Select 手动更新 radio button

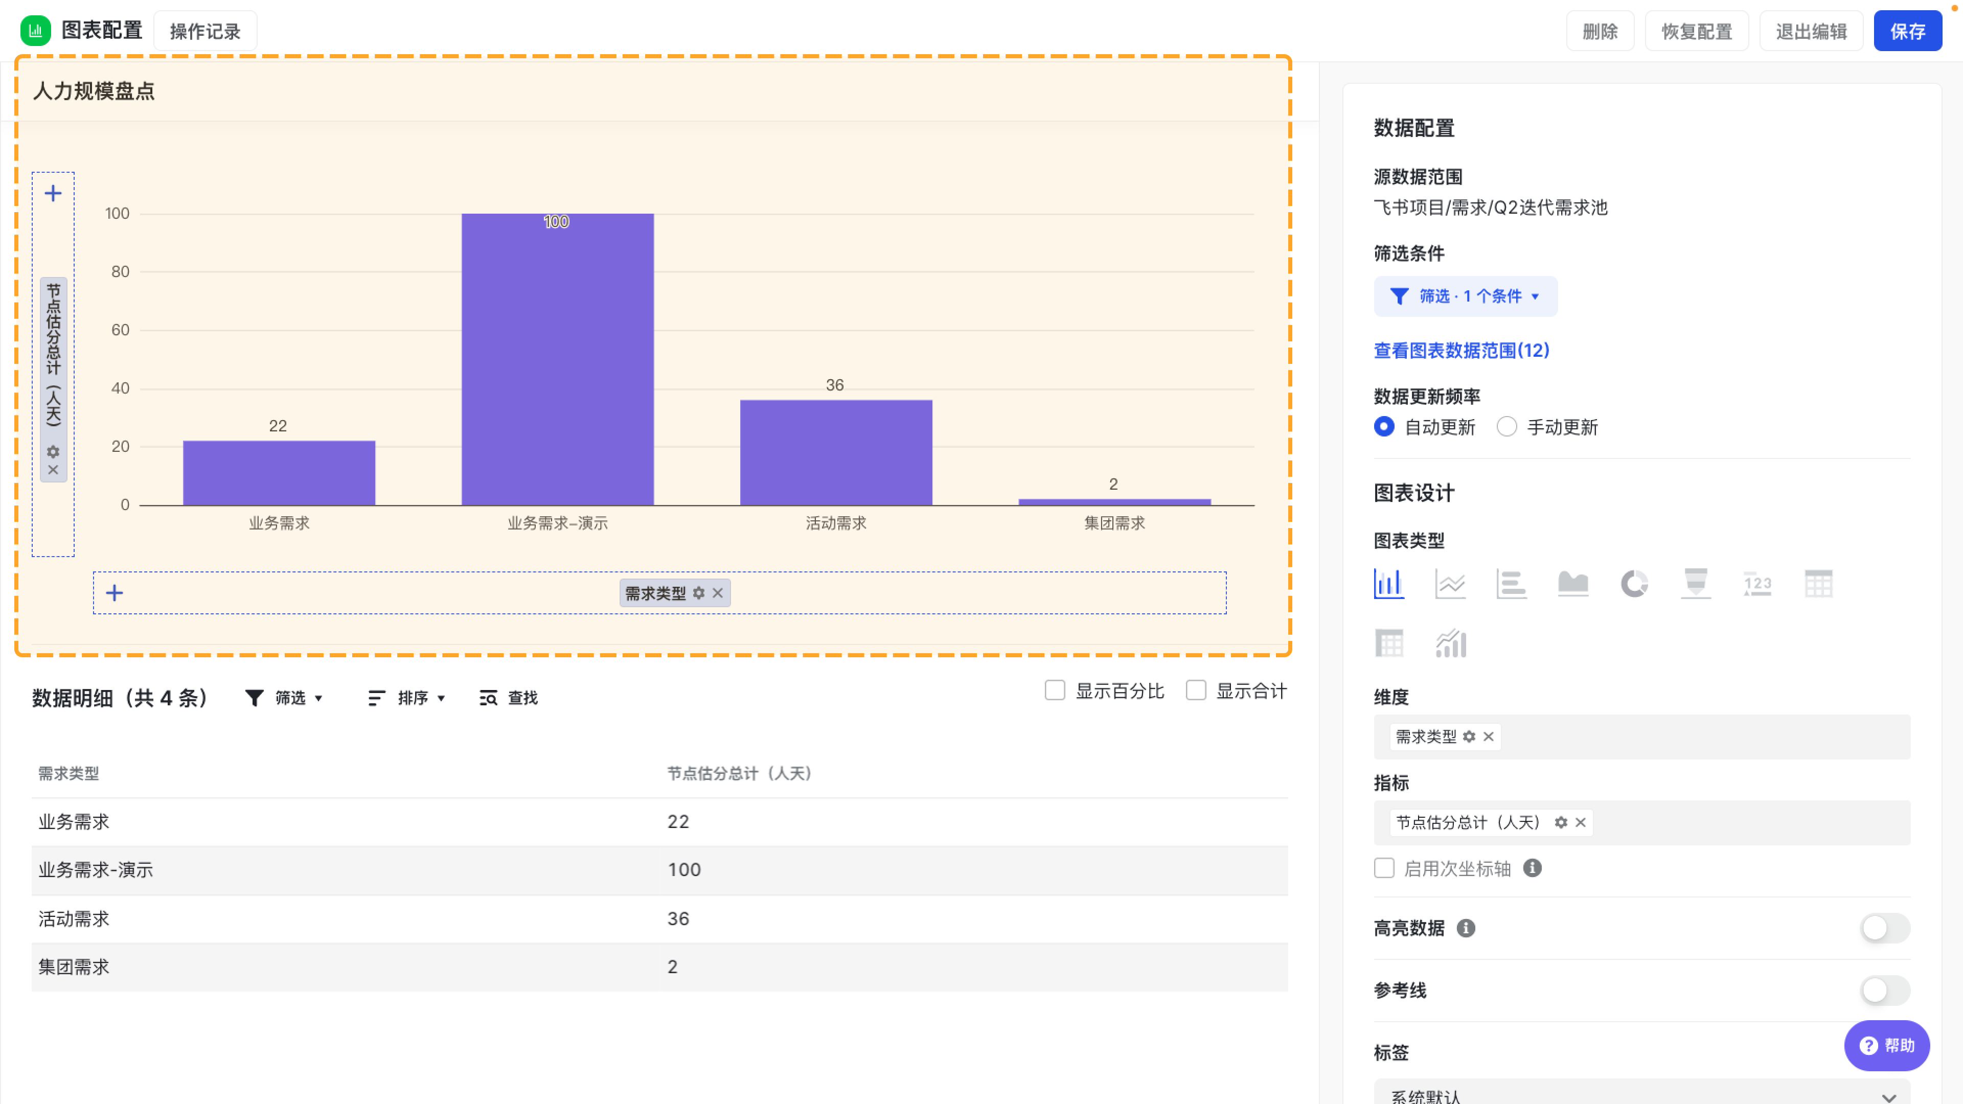pyautogui.click(x=1507, y=427)
